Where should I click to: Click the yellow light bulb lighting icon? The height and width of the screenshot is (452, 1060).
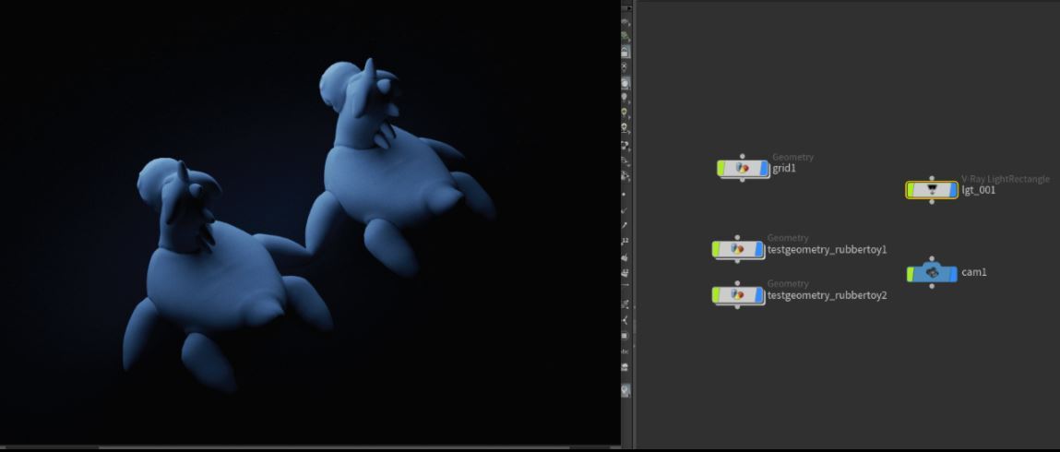(625, 113)
